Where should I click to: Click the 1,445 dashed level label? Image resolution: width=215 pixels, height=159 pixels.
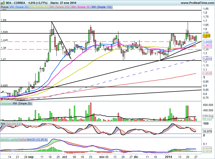point(4,40)
